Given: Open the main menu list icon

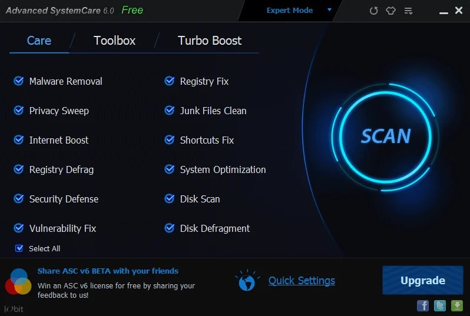Looking at the screenshot, I should [x=409, y=11].
